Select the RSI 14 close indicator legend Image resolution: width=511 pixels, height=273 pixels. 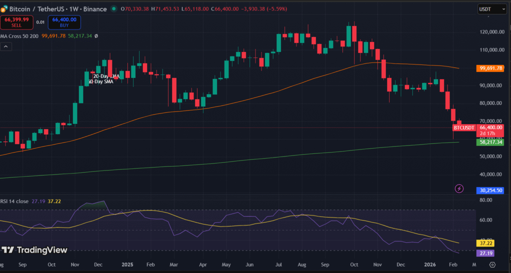tap(14, 201)
